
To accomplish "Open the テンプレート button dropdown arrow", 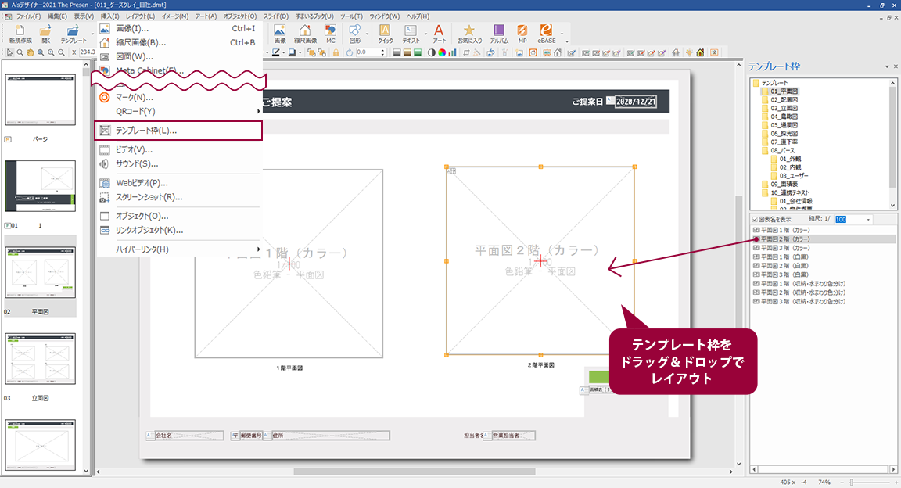I will [92, 34].
